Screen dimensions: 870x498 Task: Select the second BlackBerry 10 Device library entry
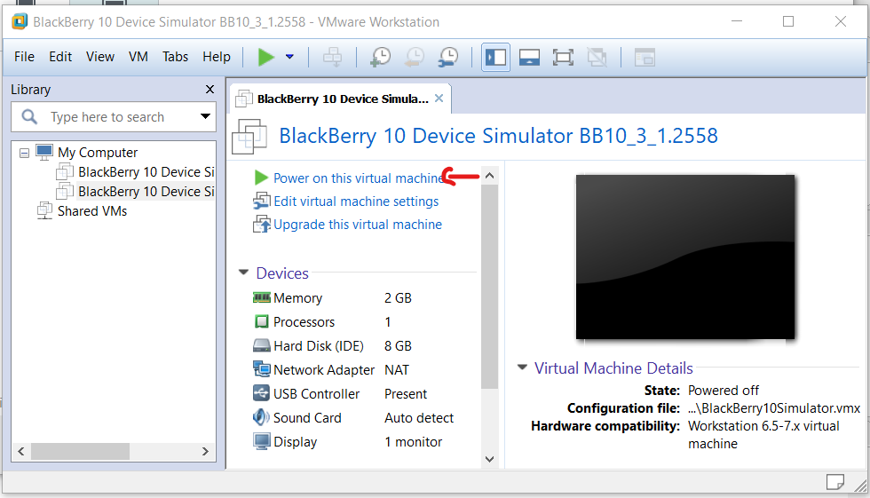[x=146, y=192]
